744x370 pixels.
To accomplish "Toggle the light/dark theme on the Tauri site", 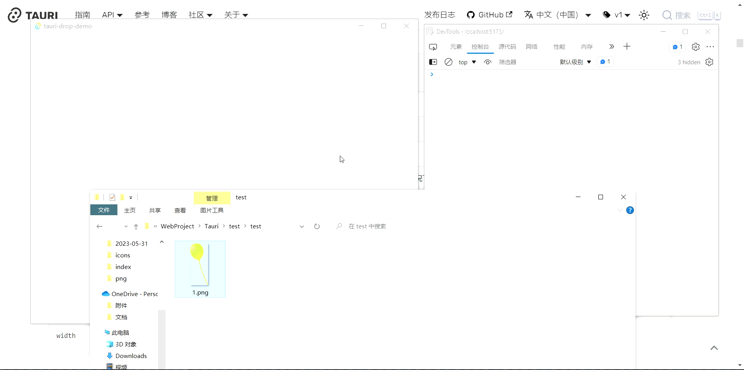I will (644, 15).
